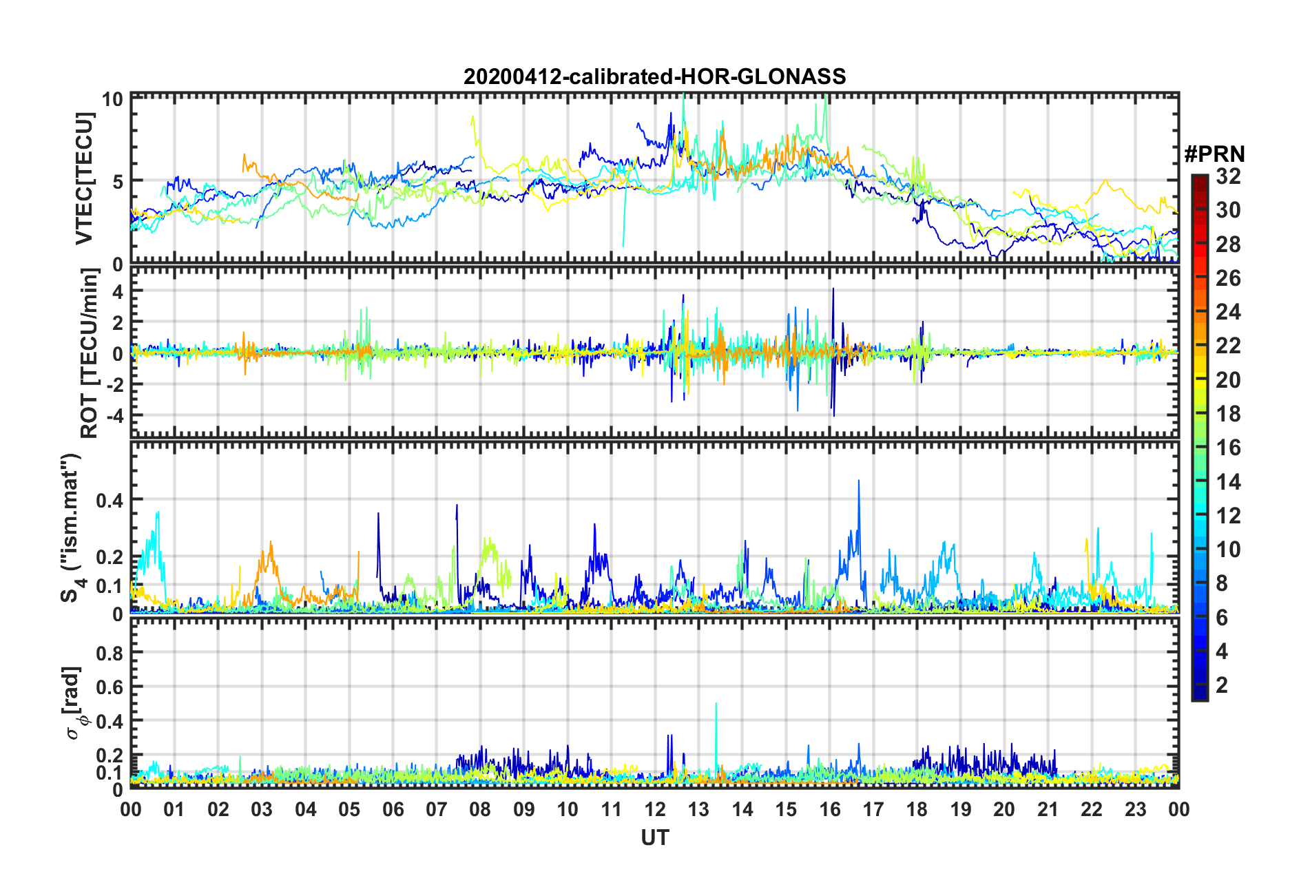The width and height of the screenshot is (1310, 876).
Task: Click the dark red top of colorbar near 32
Action: (1199, 179)
